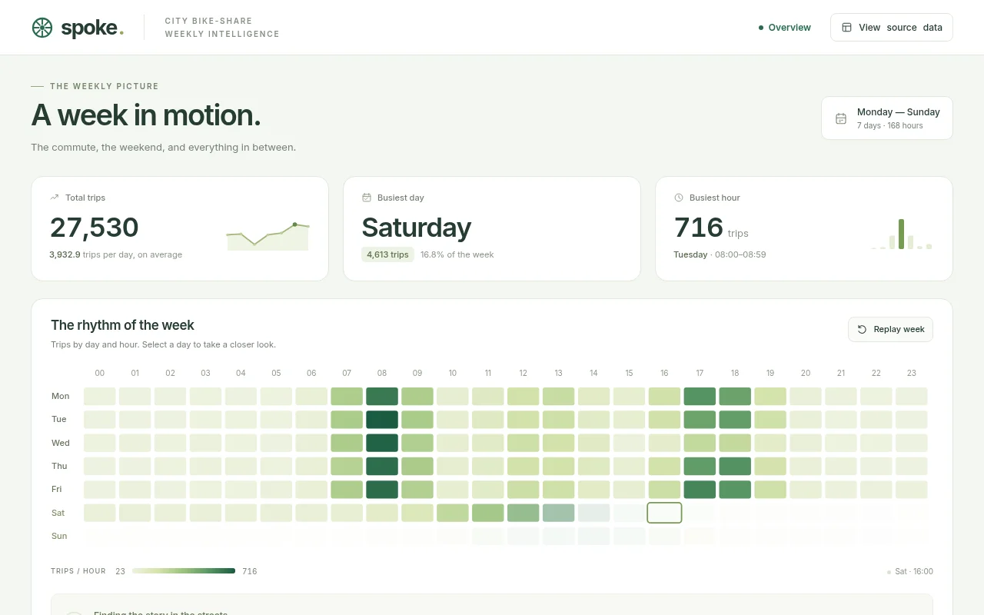Click the calendar icon by Busiest day
Viewport: 984px width, 615px height.
tap(367, 198)
